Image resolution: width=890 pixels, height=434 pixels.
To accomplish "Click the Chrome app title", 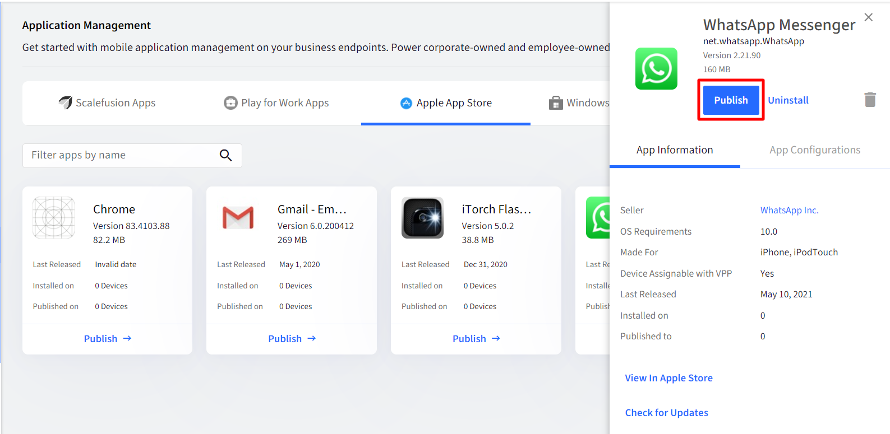I will click(x=114, y=209).
